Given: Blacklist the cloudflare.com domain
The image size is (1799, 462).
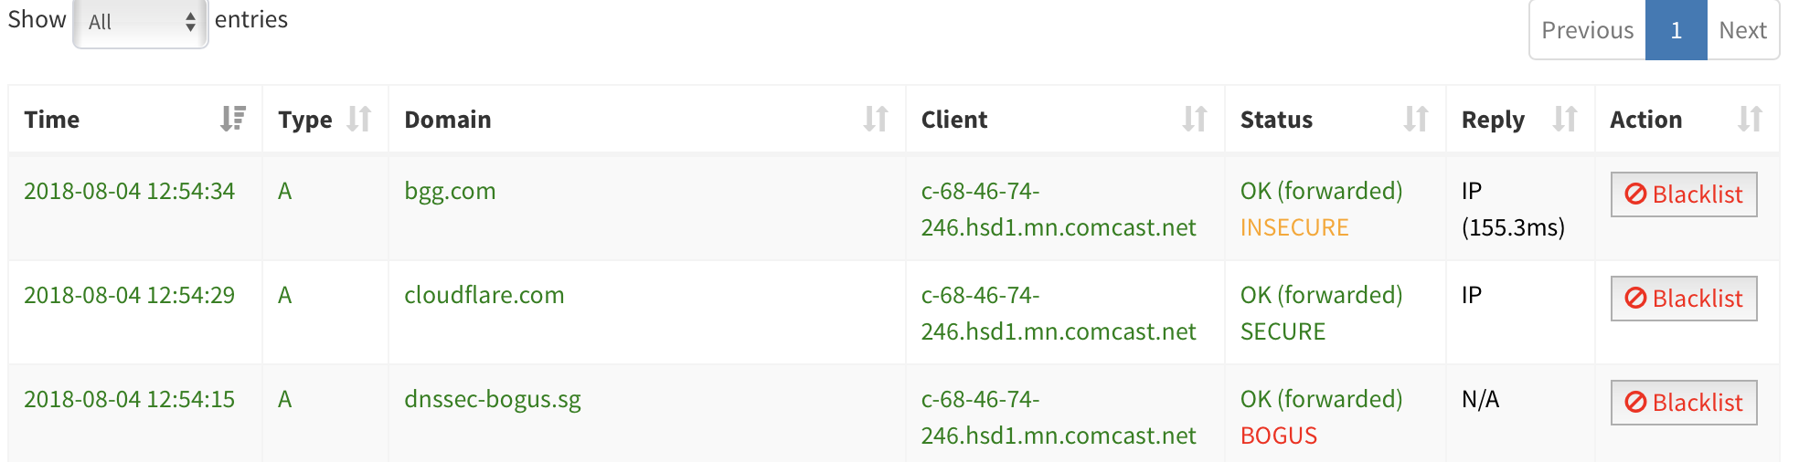Looking at the screenshot, I should pyautogui.click(x=1684, y=299).
